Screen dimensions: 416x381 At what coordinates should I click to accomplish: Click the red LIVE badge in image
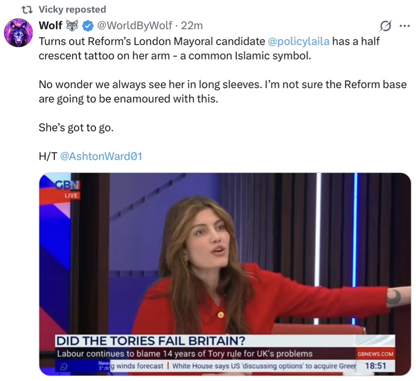71,196
